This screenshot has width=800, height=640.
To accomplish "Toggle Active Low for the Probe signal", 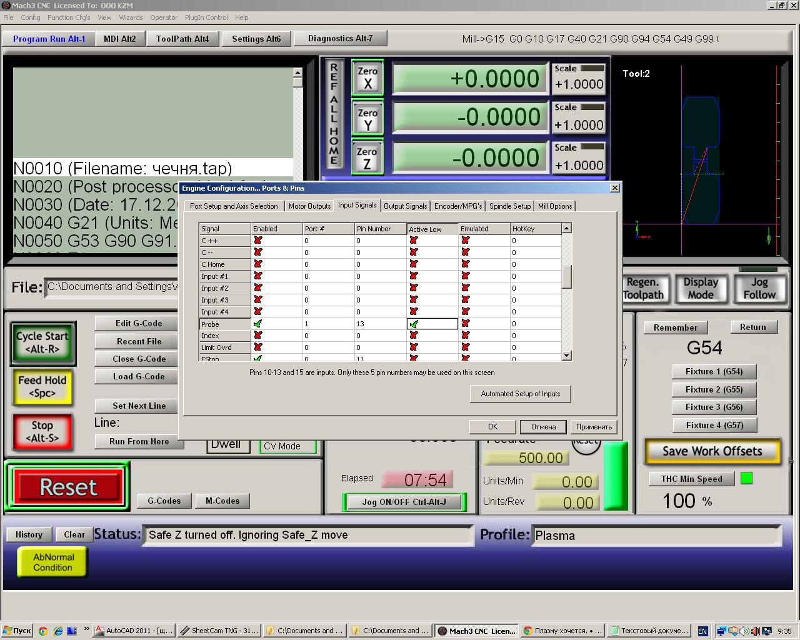I will (x=414, y=324).
